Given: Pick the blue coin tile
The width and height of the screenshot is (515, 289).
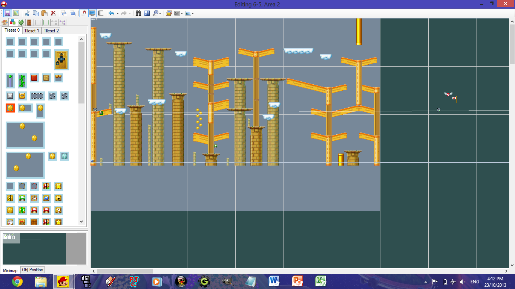Looking at the screenshot, I should 64,156.
